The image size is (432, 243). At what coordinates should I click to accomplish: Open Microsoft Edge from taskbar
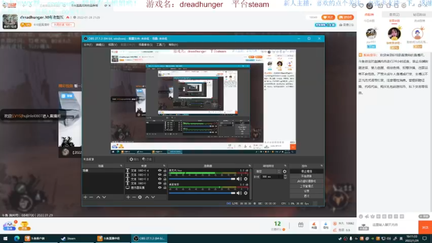pyautogui.click(x=17, y=239)
